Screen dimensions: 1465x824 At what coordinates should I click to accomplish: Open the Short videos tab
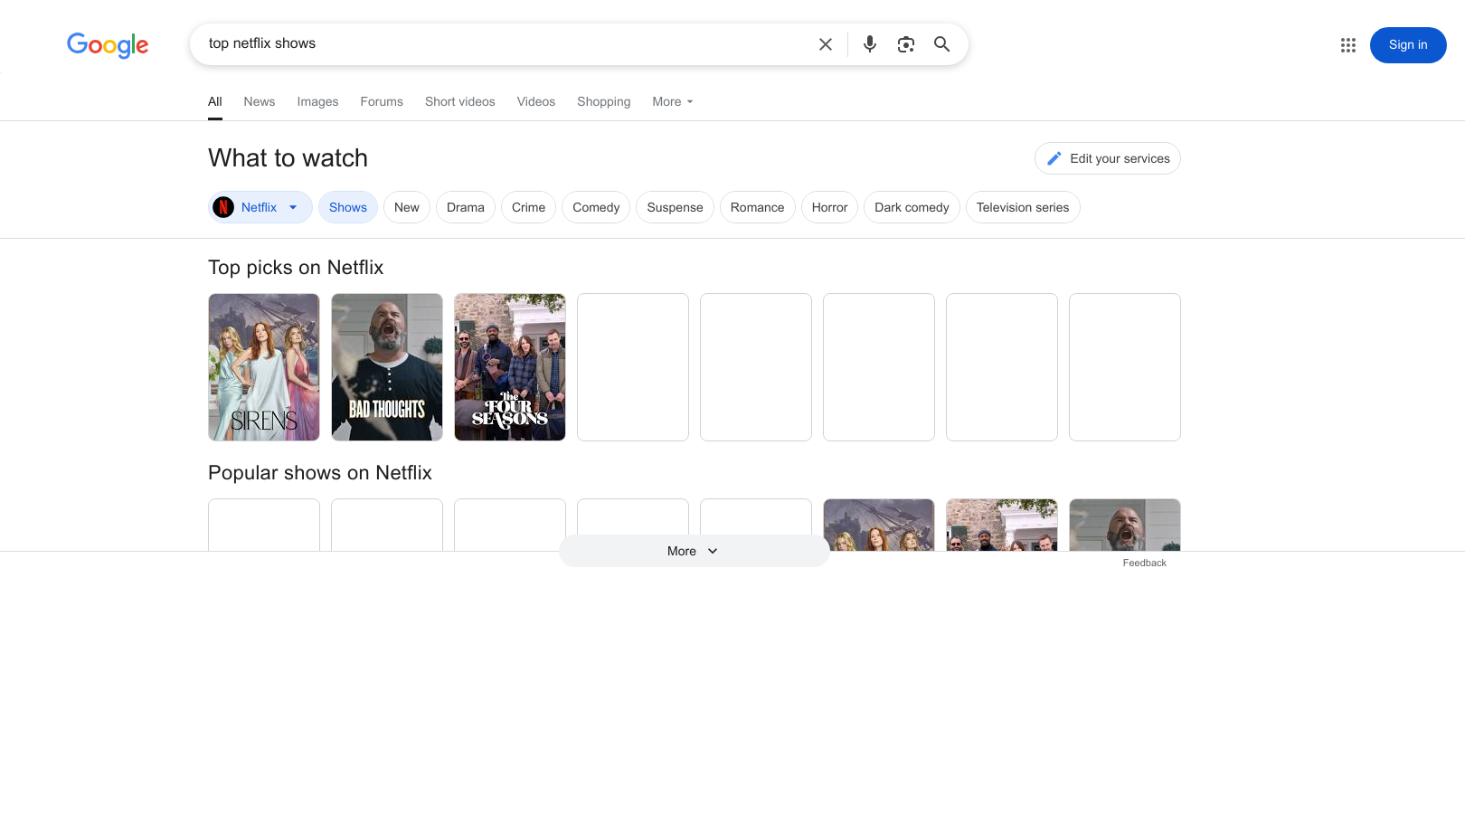pos(460,101)
